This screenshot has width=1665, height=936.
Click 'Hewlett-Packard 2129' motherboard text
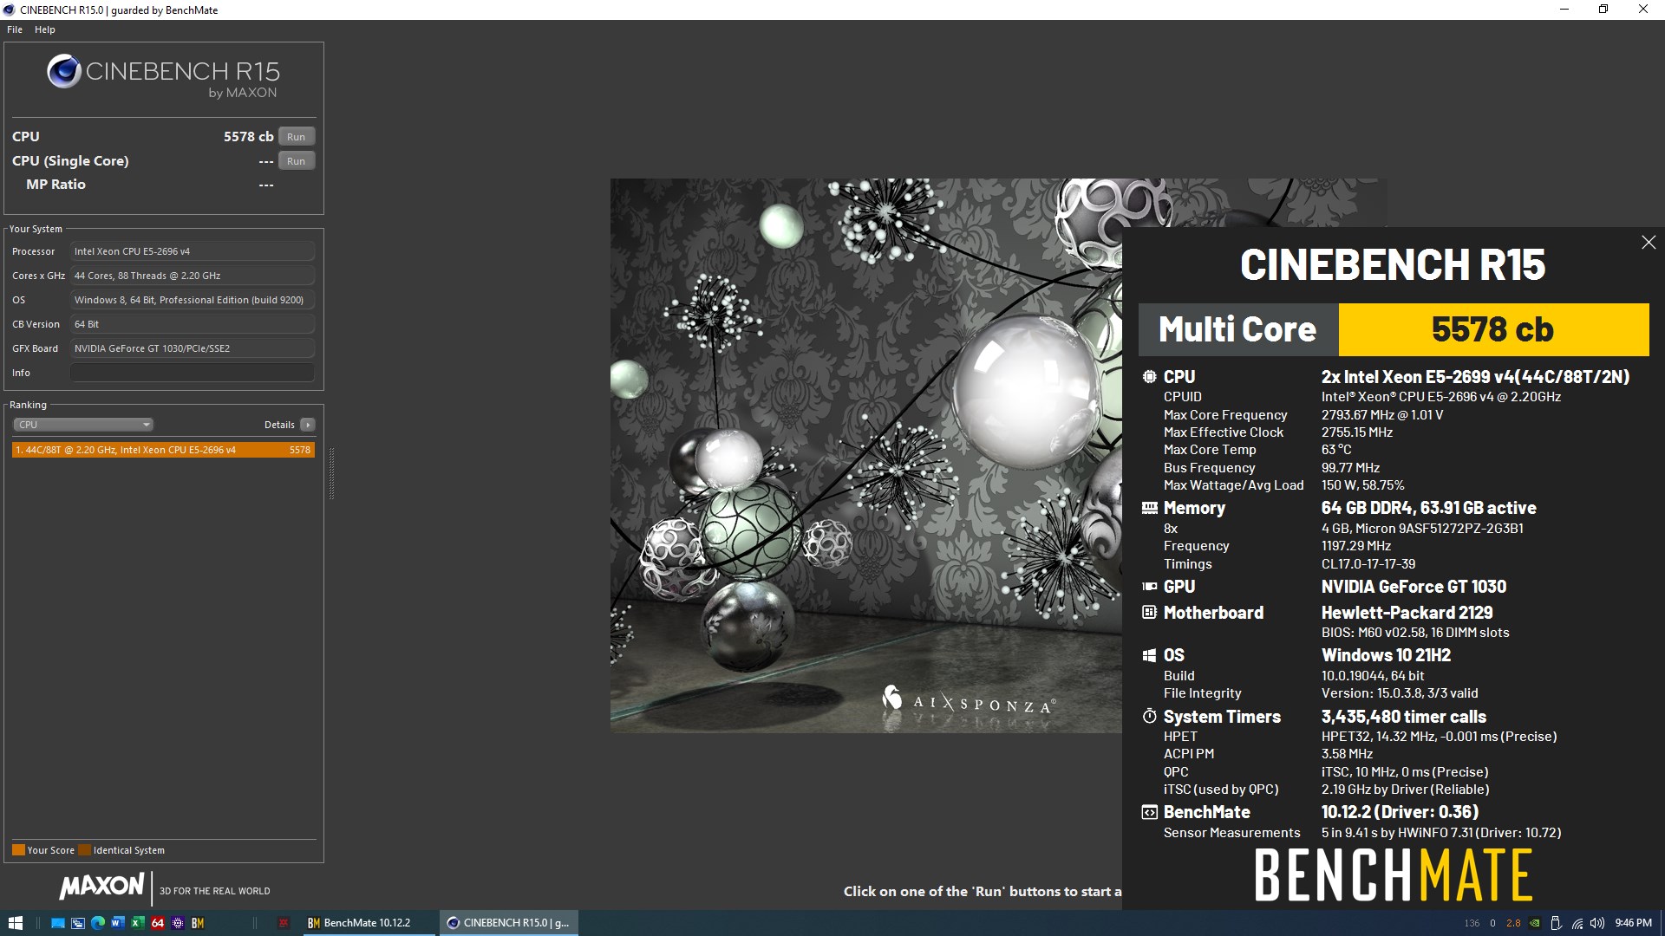pyautogui.click(x=1407, y=613)
